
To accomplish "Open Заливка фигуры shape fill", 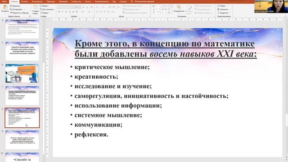I will [x=203, y=6].
